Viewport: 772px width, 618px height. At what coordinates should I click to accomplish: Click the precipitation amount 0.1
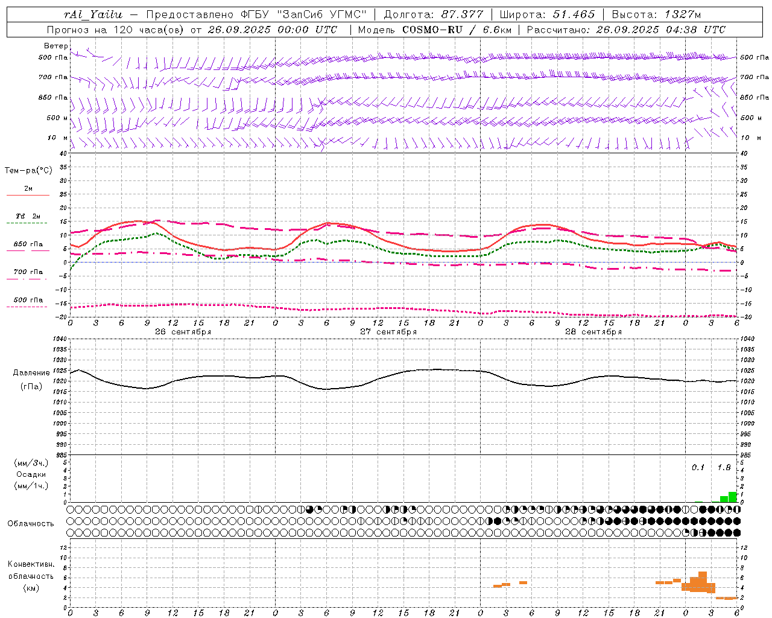click(698, 467)
